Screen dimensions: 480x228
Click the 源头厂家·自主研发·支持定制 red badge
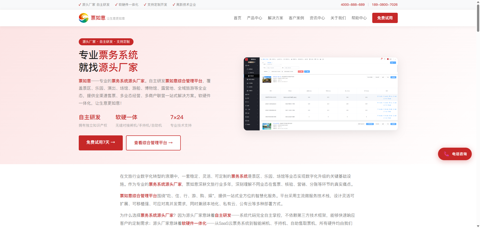tap(106, 42)
